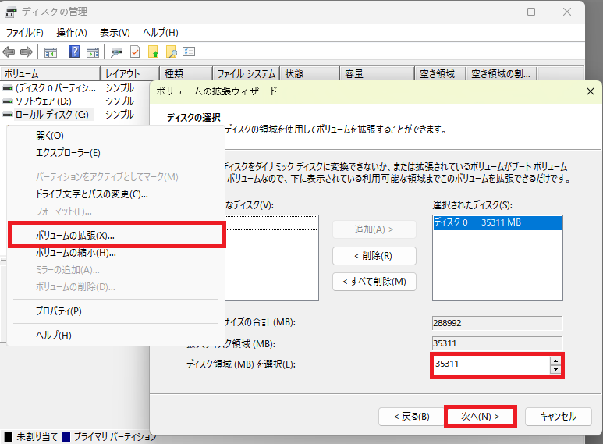Screen dimensions: 603x444
Task: Open the blue Help question-mark icon
Action: [75, 52]
